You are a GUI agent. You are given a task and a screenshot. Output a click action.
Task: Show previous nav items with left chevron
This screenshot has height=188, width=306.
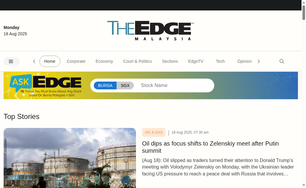(34, 62)
